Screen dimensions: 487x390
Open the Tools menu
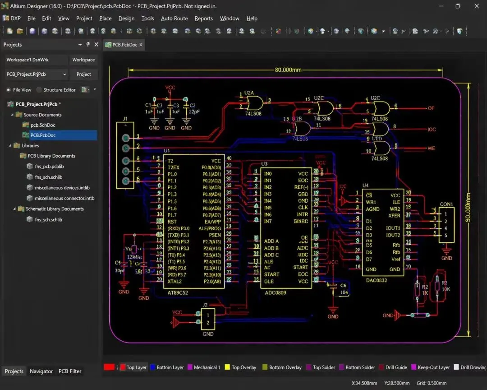click(147, 19)
